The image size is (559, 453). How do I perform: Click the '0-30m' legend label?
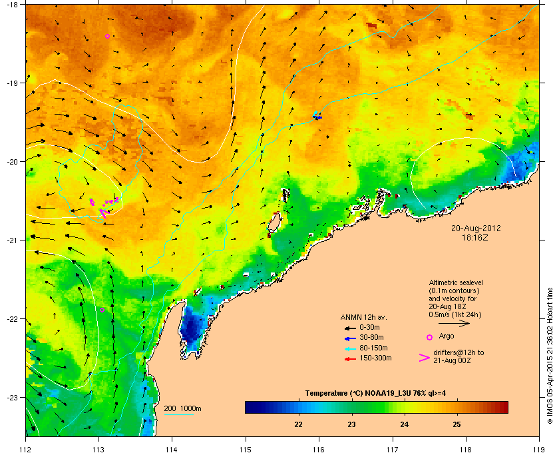(x=370, y=327)
